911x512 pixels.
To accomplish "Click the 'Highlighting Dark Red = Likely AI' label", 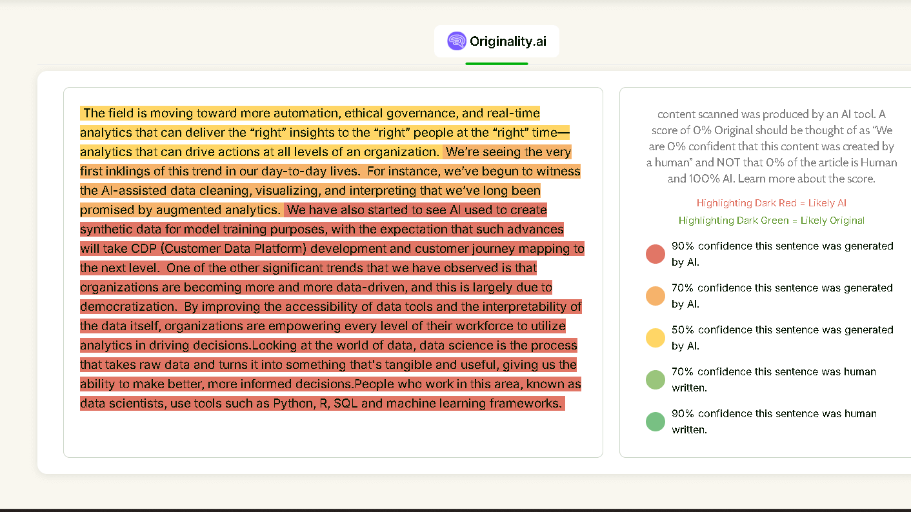I will click(x=772, y=202).
